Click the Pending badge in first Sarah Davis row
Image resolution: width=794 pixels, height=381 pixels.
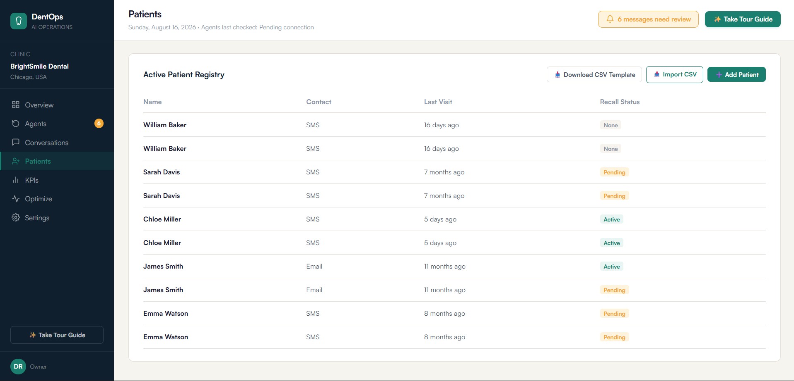(614, 172)
